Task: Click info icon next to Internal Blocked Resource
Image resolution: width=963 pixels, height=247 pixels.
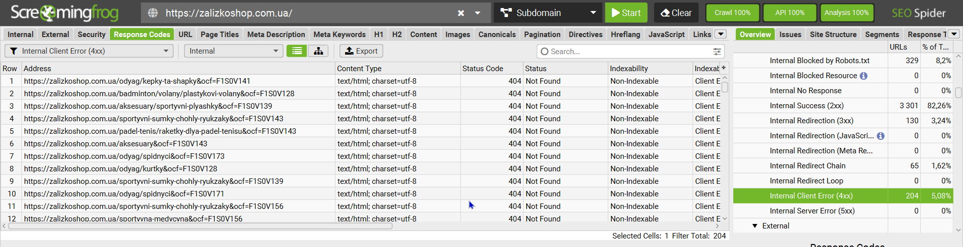Action: pos(863,76)
